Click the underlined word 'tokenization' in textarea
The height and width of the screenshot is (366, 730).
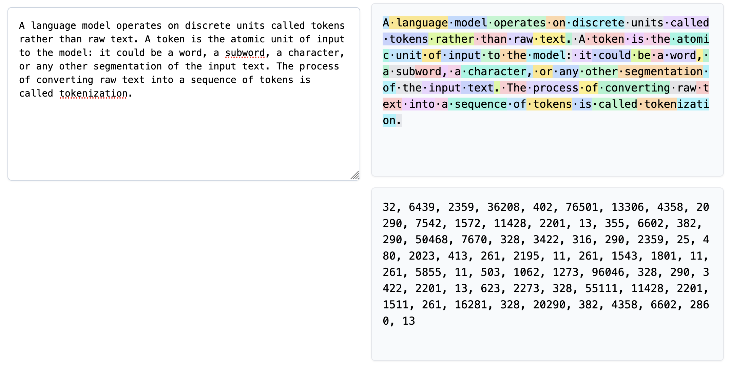pos(93,94)
